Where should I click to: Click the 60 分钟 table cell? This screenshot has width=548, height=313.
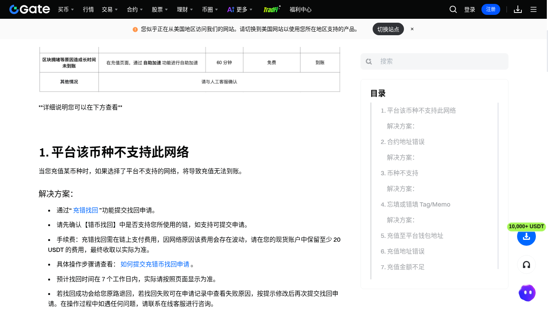point(224,63)
